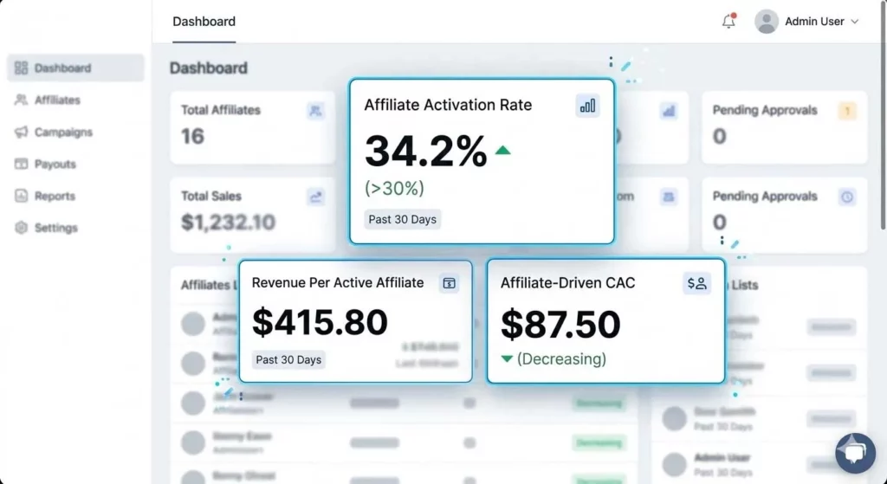Click the Total Sales trend icon
The width and height of the screenshot is (887, 484).
click(x=315, y=197)
